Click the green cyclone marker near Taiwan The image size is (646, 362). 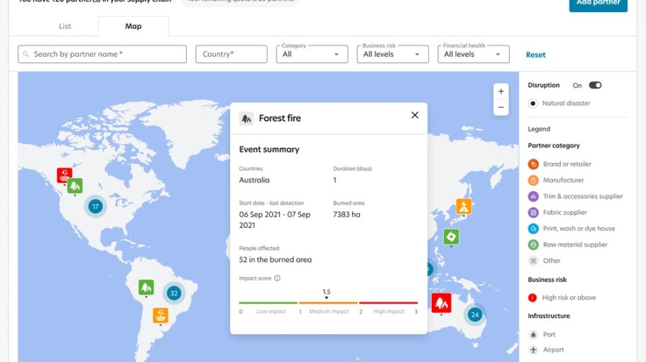[451, 237]
